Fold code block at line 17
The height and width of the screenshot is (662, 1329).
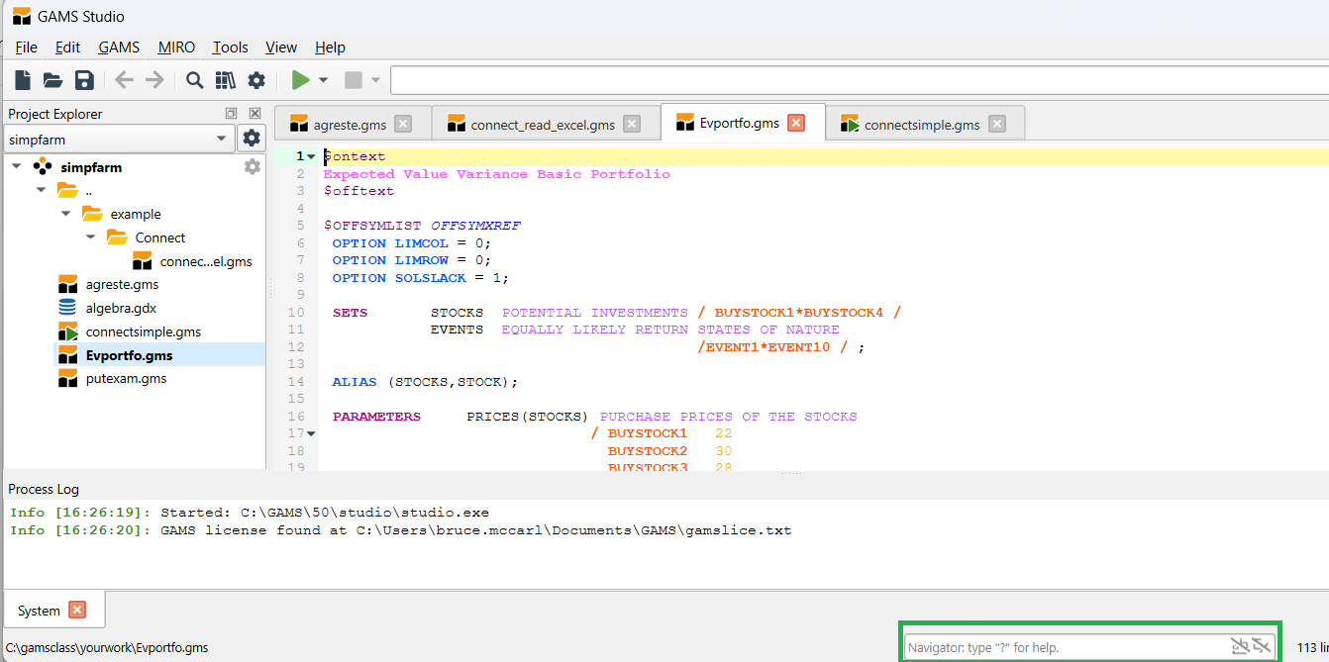(311, 433)
